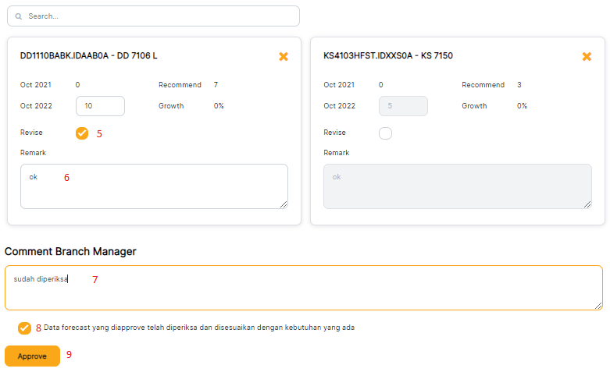This screenshot has height=372, width=610.
Task: Select the KS4103HFST.IDXXS0A - KS 7150 title
Action: (388, 56)
